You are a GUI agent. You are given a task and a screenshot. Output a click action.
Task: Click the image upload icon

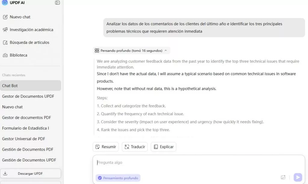tap(283, 177)
